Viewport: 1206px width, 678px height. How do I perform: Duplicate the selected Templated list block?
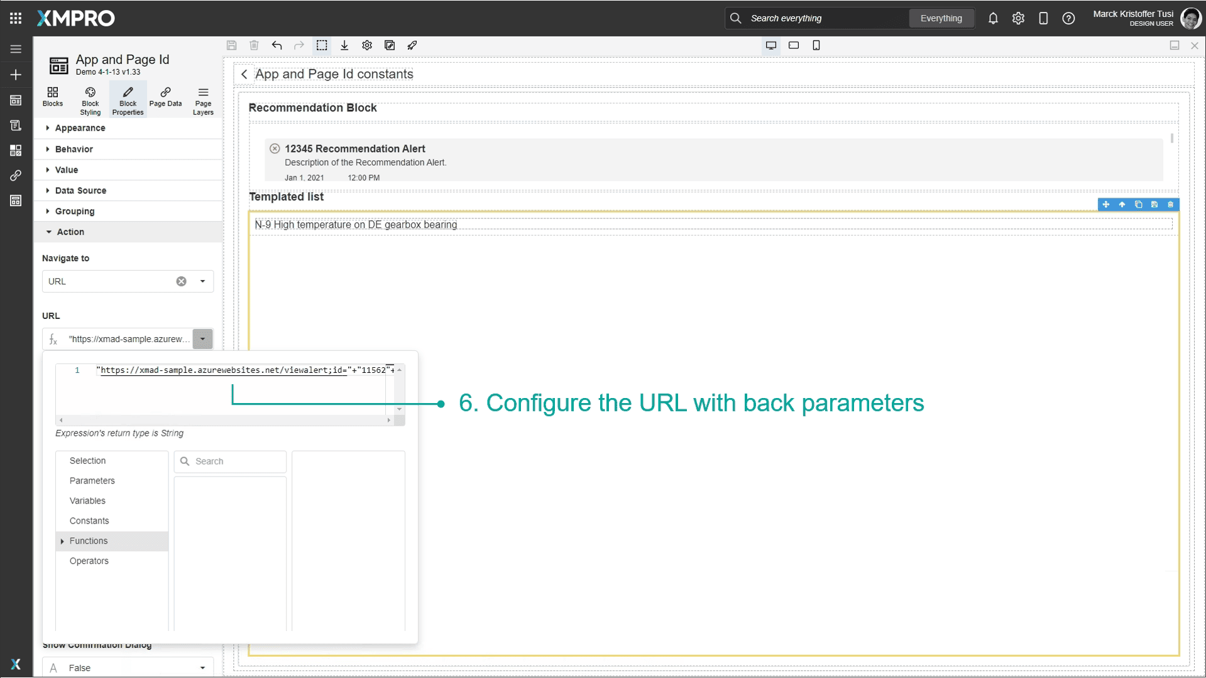coord(1138,205)
